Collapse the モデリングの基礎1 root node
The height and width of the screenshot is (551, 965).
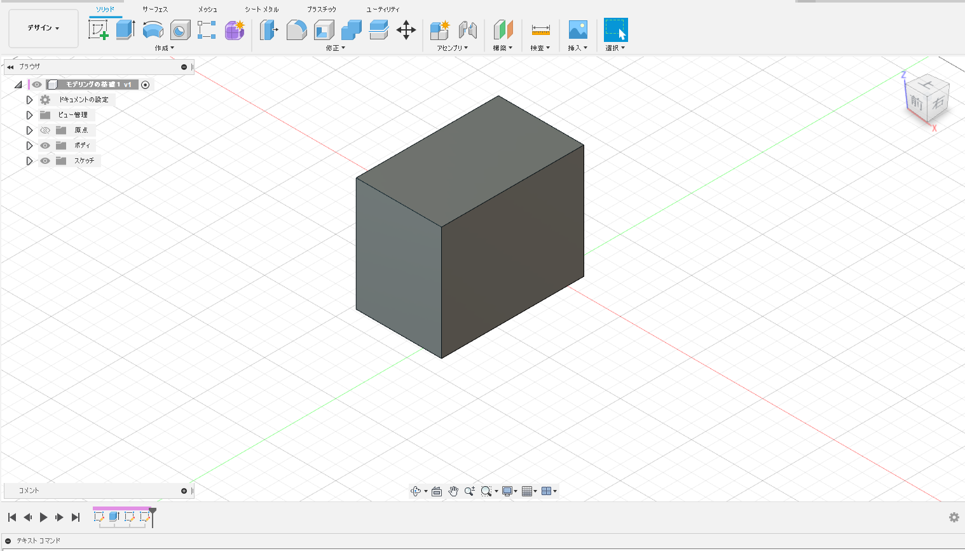(x=18, y=85)
